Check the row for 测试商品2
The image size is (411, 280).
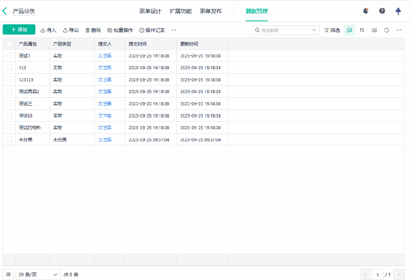point(9,92)
